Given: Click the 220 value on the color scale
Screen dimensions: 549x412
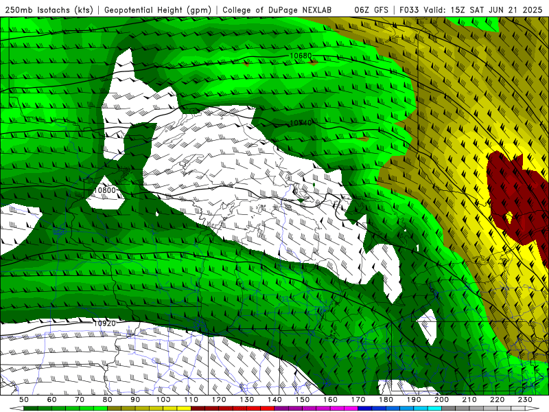Looking at the screenshot, I should 497,400.
